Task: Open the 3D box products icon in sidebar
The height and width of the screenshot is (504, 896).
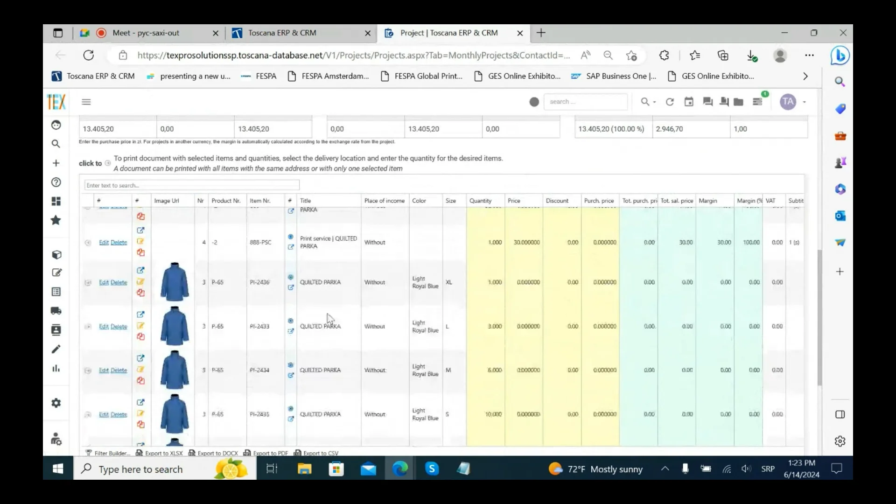Action: 56,255
